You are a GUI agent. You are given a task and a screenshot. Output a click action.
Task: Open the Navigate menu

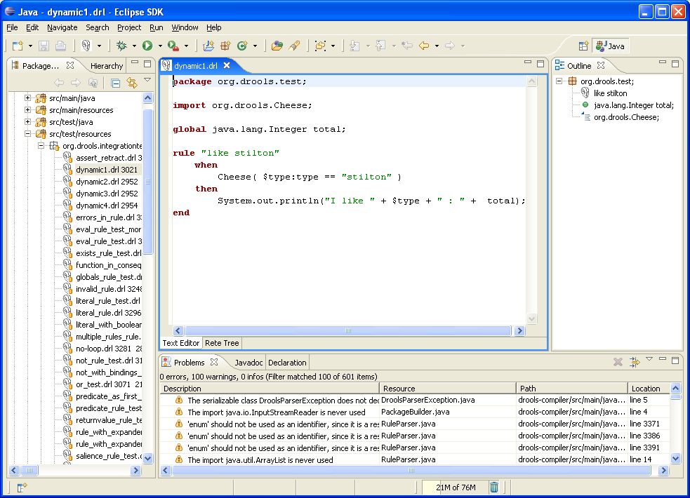[x=62, y=27]
